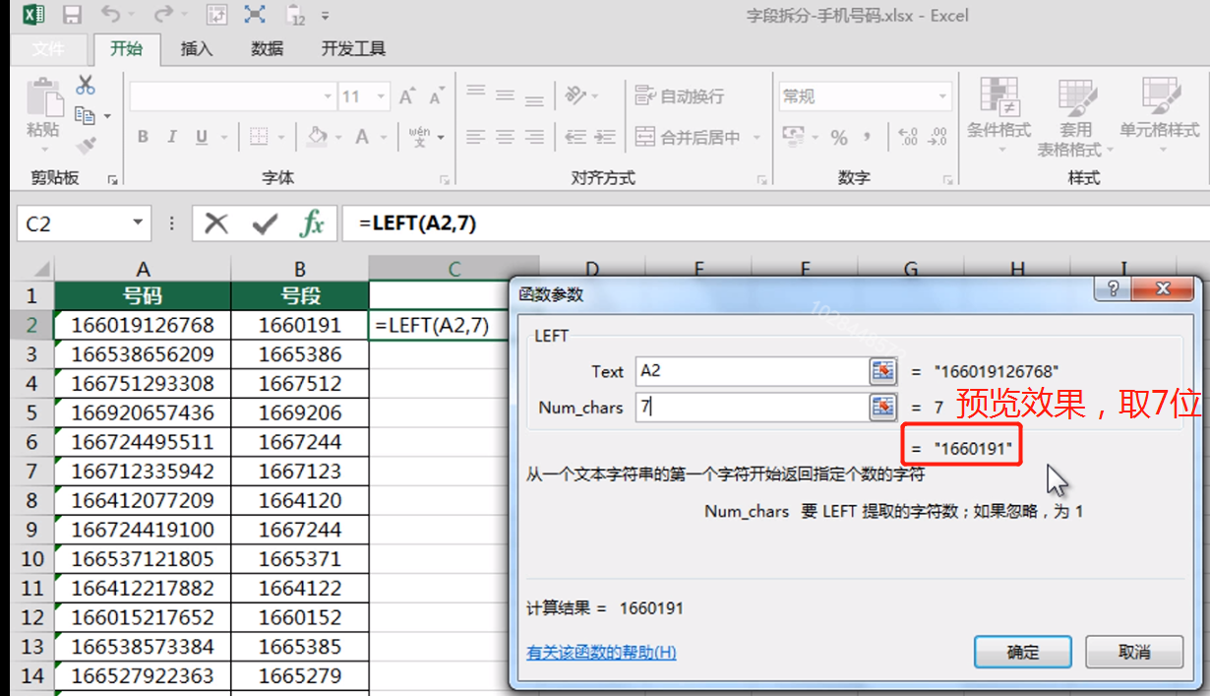Viewport: 1210px width, 696px height.
Task: Toggle Bold formatting button
Action: coord(143,137)
